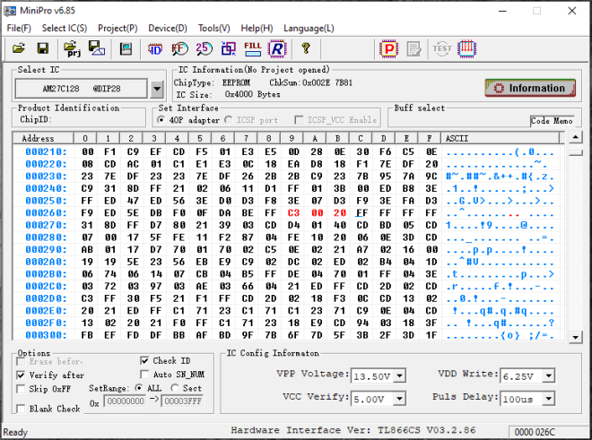Image resolution: width=592 pixels, height=440 pixels.
Task: Click the yellow question mark help icon
Action: 306,48
